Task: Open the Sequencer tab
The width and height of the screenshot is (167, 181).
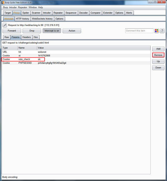Action: pyautogui.click(x=71, y=13)
